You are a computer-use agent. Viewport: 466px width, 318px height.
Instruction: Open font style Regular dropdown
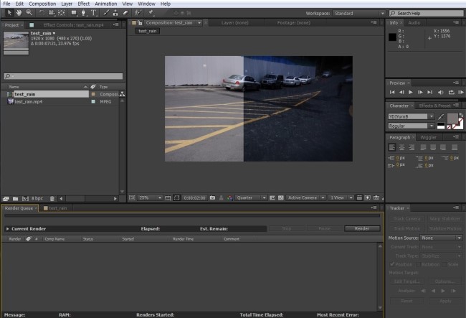coord(412,126)
